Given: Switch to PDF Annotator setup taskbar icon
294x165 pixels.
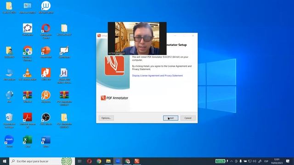Looking at the screenshot, I should pyautogui.click(x=137, y=161).
